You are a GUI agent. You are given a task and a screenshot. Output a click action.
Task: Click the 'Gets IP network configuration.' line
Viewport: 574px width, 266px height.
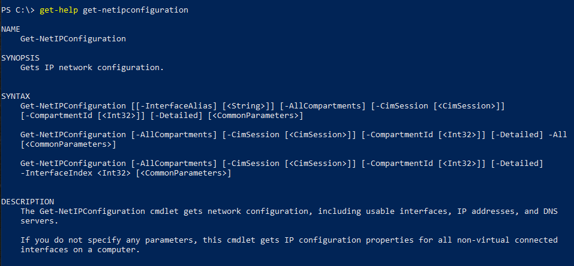tap(91, 68)
